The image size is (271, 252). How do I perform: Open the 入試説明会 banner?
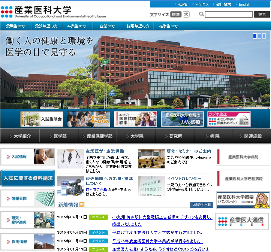(x=42, y=119)
